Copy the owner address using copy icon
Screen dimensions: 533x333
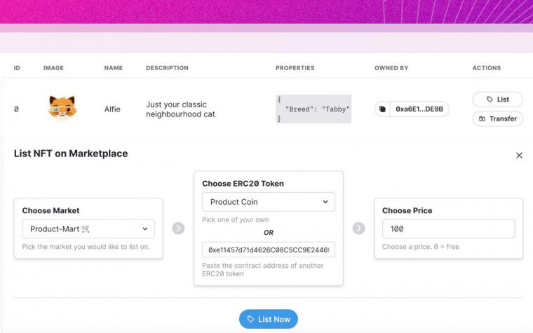pos(382,109)
